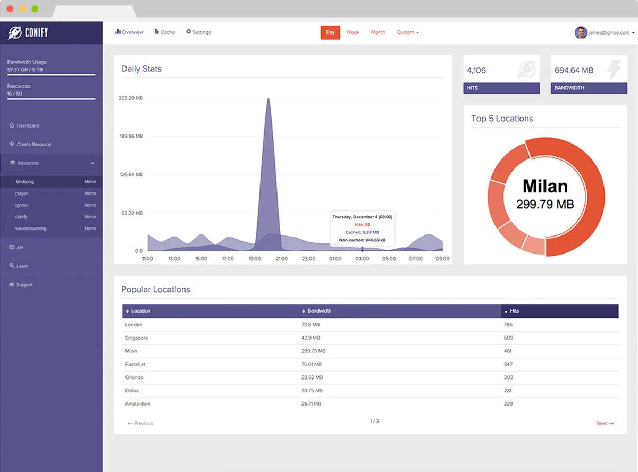Go to Next page of locations
Viewport: 638px width, 472px height.
coord(605,423)
